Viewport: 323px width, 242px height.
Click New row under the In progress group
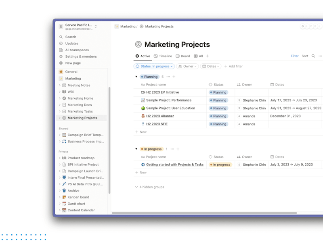click(141, 173)
